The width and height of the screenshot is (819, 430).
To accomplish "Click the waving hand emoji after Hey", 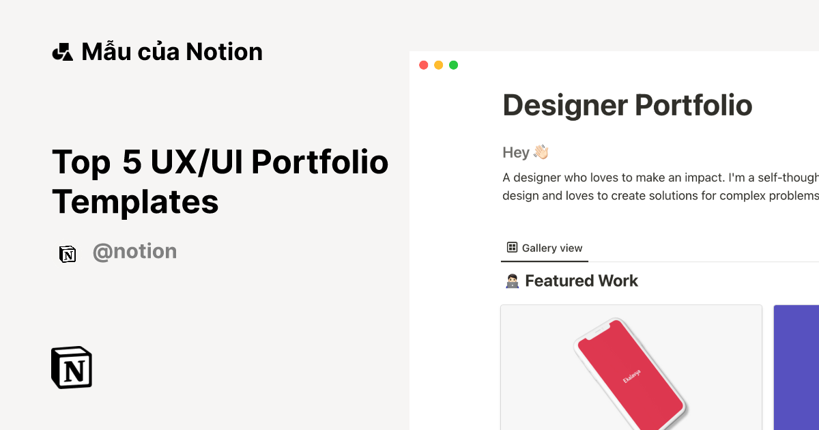I will click(x=541, y=152).
